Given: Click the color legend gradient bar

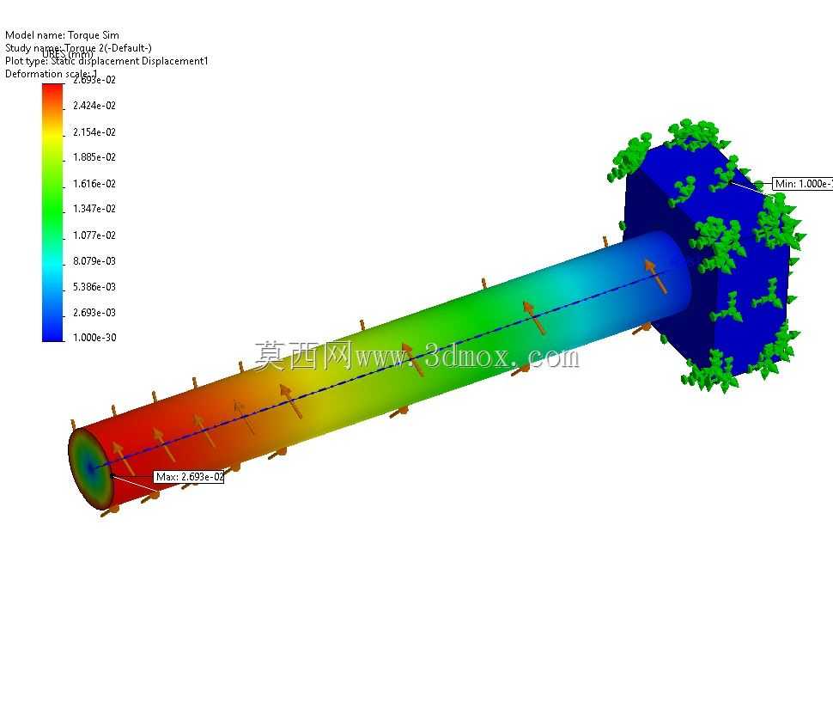Looking at the screenshot, I should [52, 212].
